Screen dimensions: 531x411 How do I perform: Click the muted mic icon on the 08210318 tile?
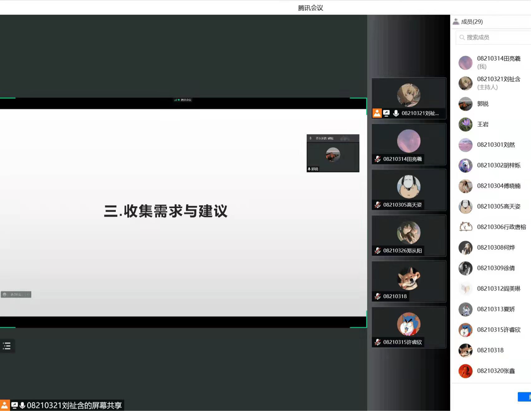[378, 296]
